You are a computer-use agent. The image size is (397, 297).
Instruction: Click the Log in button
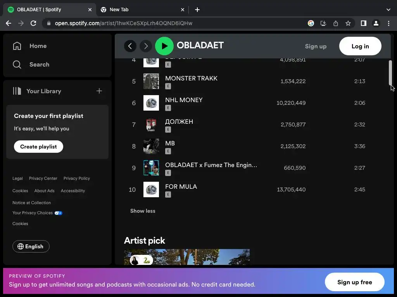(x=360, y=46)
